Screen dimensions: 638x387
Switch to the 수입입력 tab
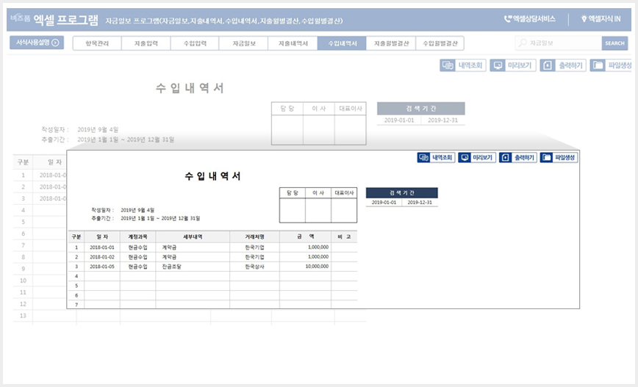pyautogui.click(x=195, y=43)
